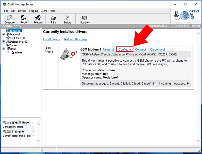
Task: Open the Edit menu
Action: coord(13,11)
